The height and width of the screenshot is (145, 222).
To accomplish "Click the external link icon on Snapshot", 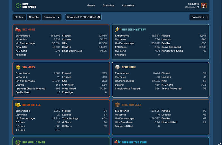I will (99, 17).
